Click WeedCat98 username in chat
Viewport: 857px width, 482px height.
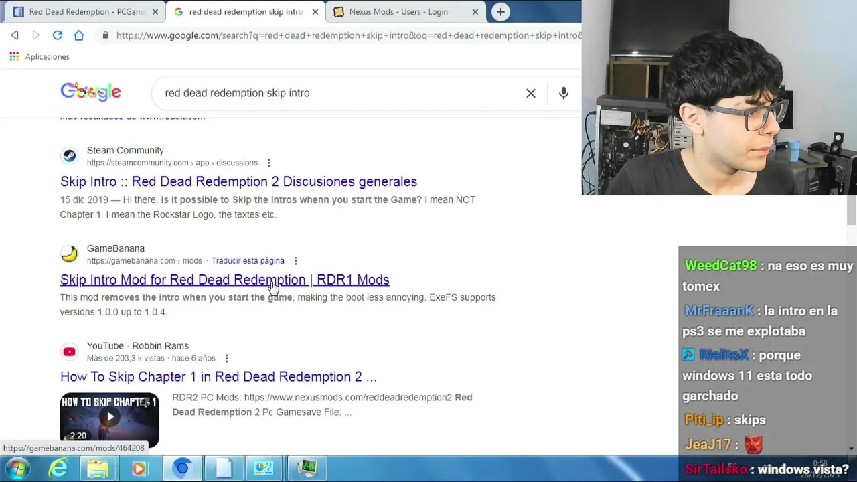point(720,266)
